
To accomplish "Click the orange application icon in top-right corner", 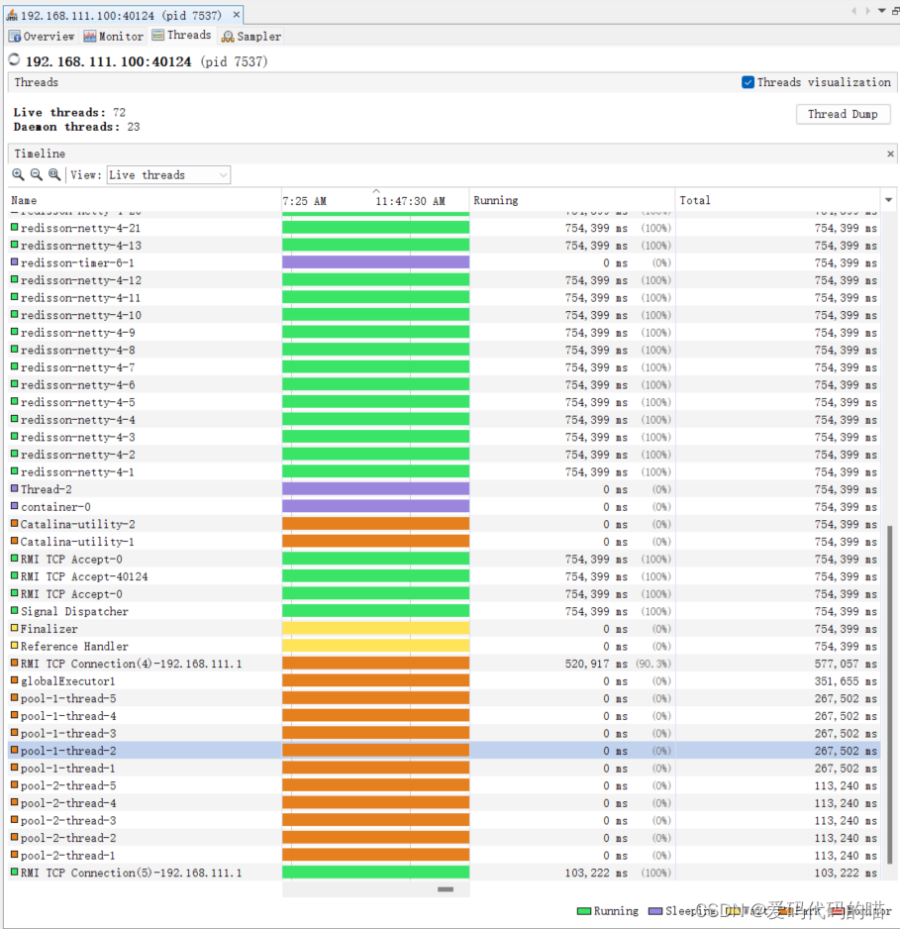I will (x=894, y=11).
